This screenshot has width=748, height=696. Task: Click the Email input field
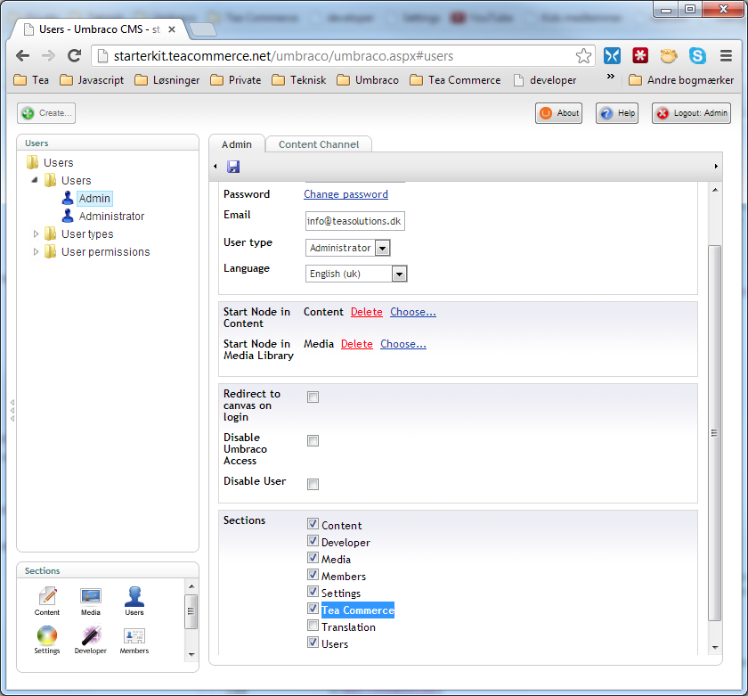point(355,221)
